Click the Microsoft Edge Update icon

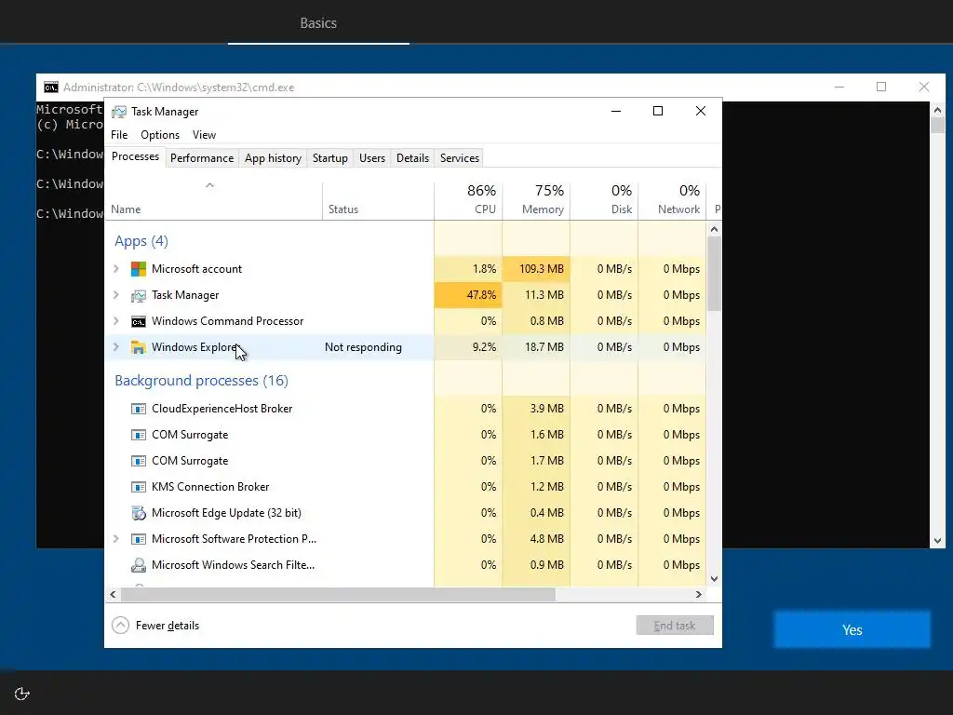[x=139, y=513]
